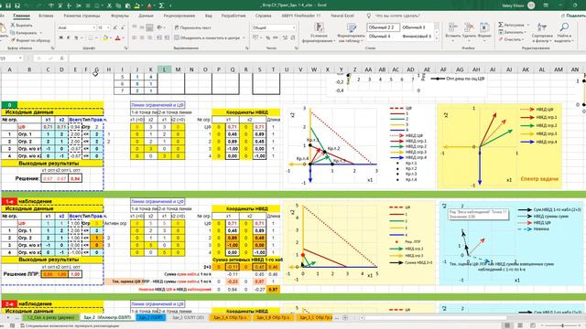Apply fill color bucket

pyautogui.click(x=105, y=37)
